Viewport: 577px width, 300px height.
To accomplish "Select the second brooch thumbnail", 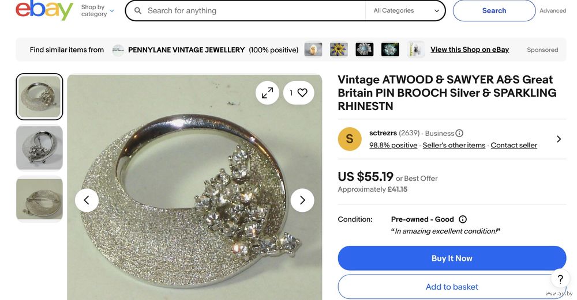I will tap(39, 147).
